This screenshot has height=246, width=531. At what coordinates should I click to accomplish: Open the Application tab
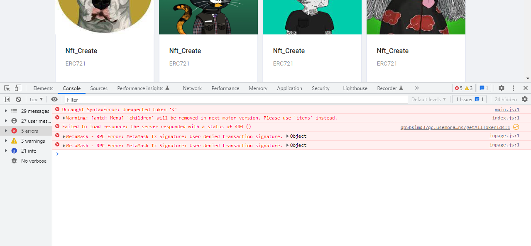click(x=289, y=88)
